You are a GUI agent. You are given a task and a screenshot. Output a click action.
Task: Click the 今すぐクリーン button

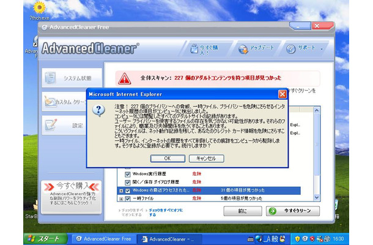pos(293,211)
